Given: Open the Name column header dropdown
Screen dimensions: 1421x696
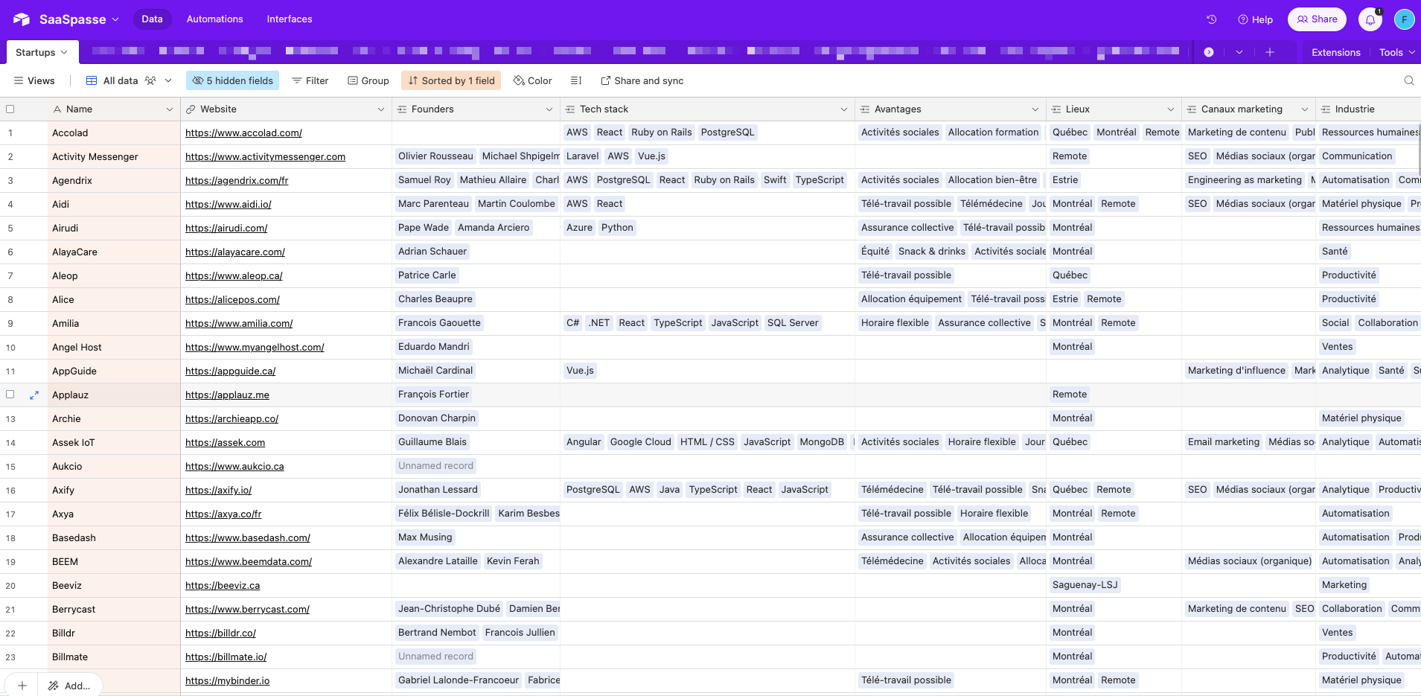Looking at the screenshot, I should point(170,109).
